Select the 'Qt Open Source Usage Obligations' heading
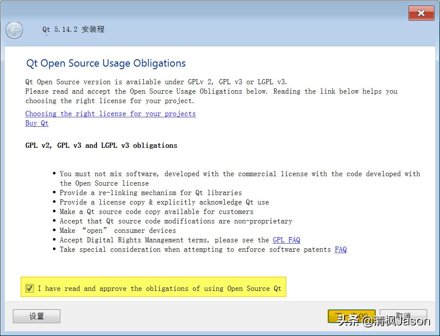Image resolution: width=440 pixels, height=336 pixels. click(105, 63)
